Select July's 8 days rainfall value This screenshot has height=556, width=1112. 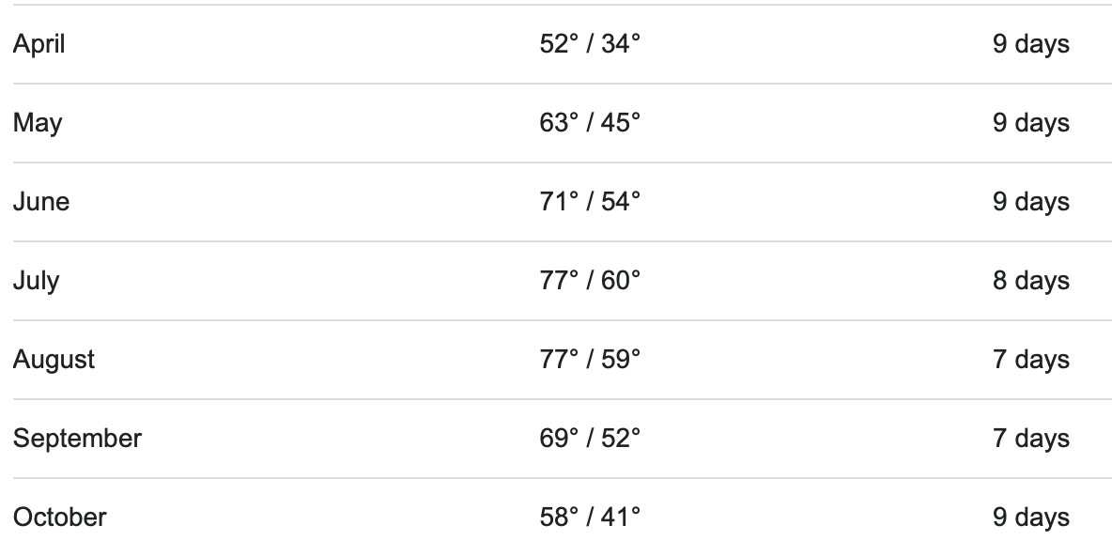1031,282
